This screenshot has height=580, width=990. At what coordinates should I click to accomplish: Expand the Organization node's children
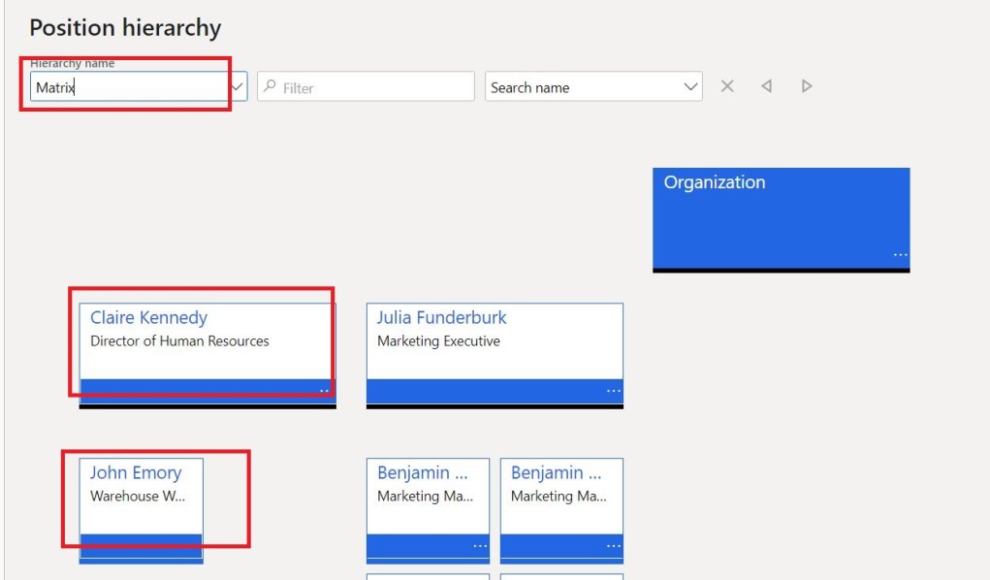(782, 268)
